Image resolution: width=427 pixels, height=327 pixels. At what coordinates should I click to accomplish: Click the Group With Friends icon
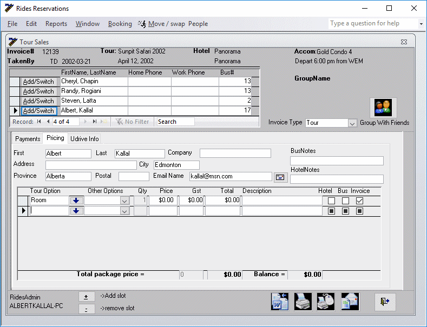coord(383,107)
